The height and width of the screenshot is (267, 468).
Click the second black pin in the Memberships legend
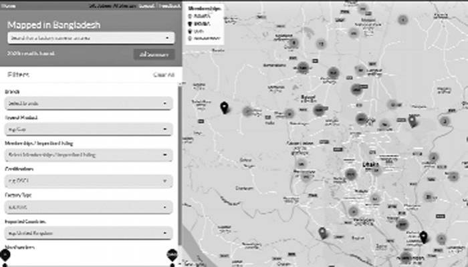point(190,31)
